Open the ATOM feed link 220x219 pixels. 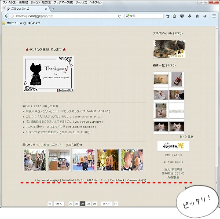(x=178, y=155)
